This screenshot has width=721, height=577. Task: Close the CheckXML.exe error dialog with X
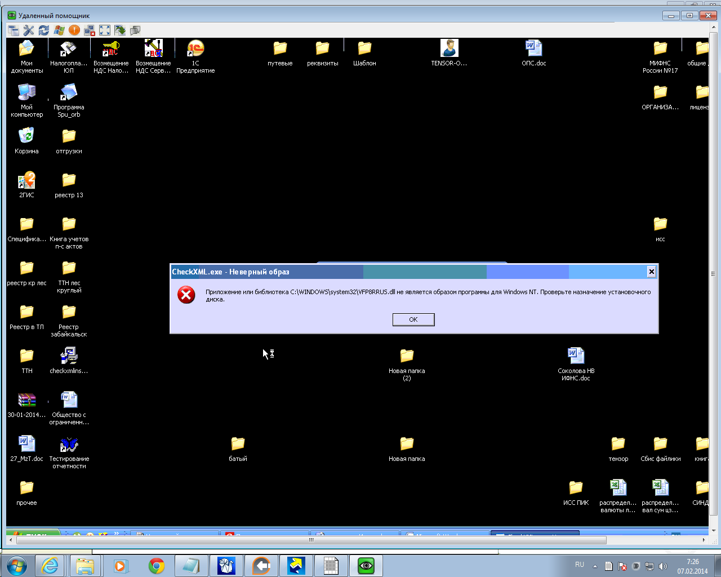[x=651, y=272]
